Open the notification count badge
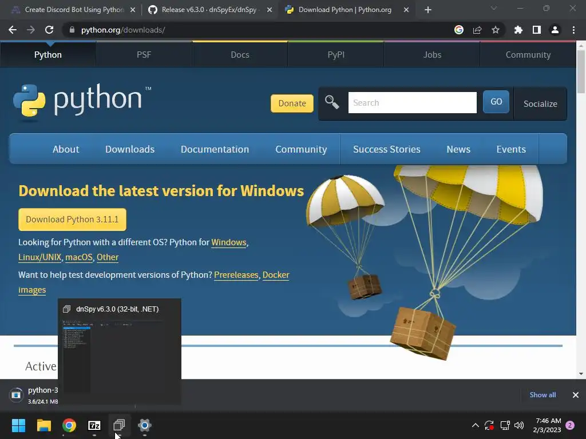Screen dimensions: 586x439 pos(570,425)
